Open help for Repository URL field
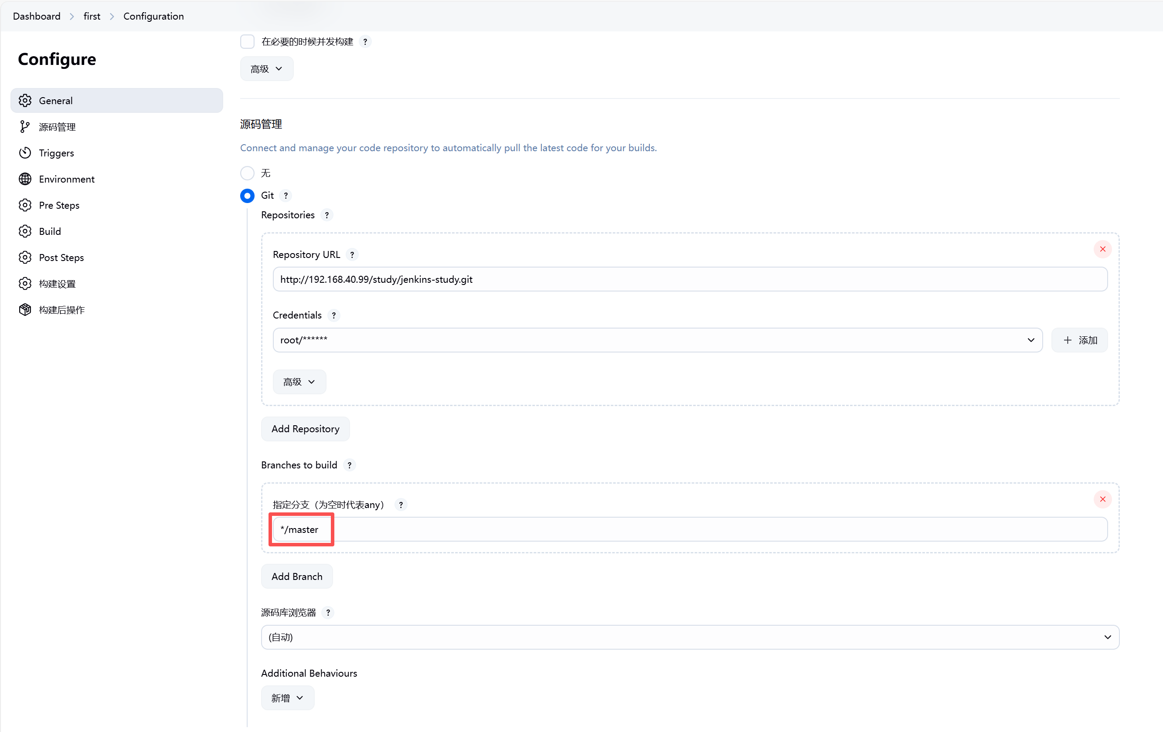 (352, 255)
